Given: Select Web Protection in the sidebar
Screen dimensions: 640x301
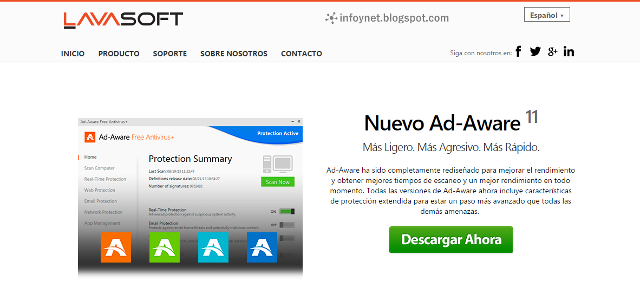Looking at the screenshot, I should (x=100, y=190).
